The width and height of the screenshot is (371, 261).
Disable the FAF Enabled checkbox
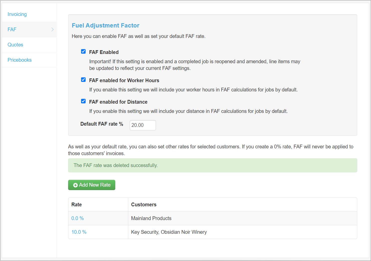pos(83,51)
